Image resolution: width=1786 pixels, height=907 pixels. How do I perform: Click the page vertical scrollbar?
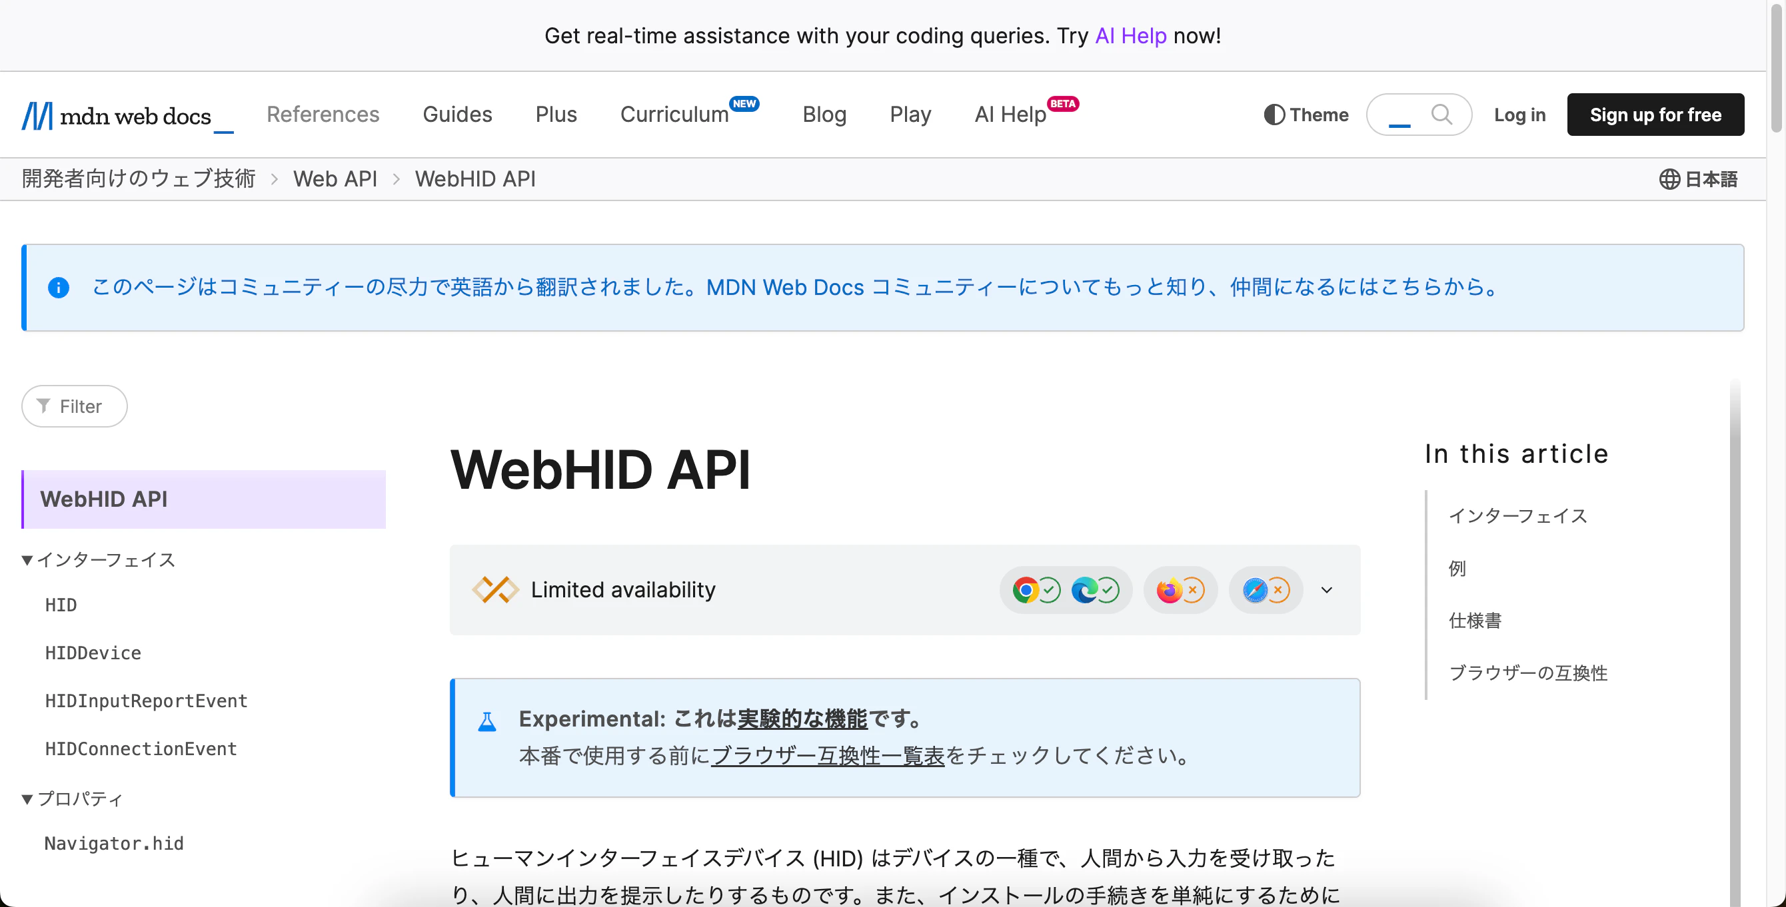1775,67
